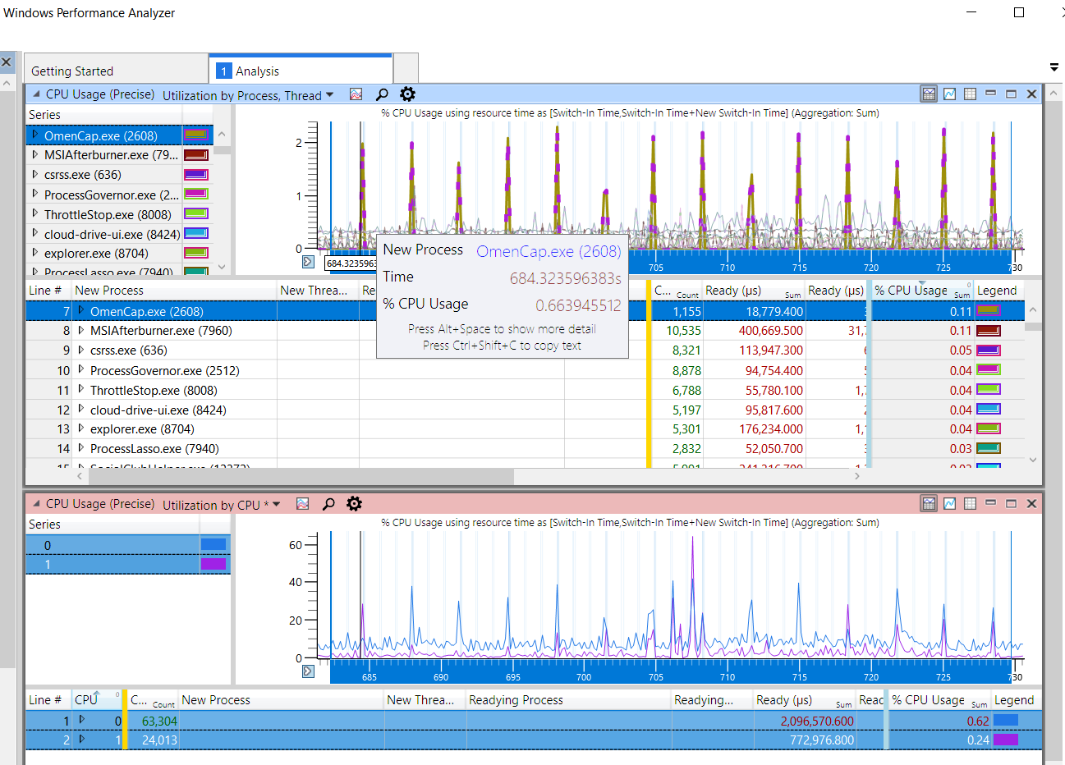
Task: Select csrss.exe (636) row in table
Action: [x=526, y=350]
